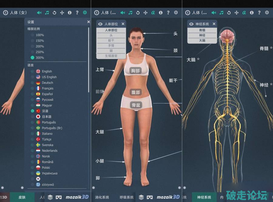
Task: Select 躯干 in body parts list
Action: click(x=111, y=40)
